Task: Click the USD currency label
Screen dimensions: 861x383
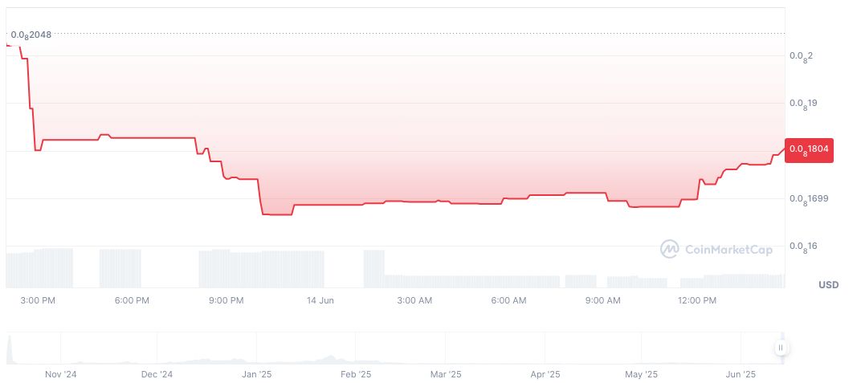Action: tap(828, 285)
